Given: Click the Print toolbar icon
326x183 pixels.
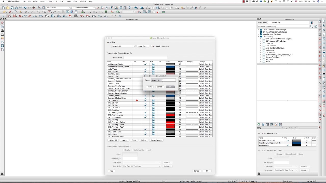Looking at the screenshot, I should click(17, 8).
